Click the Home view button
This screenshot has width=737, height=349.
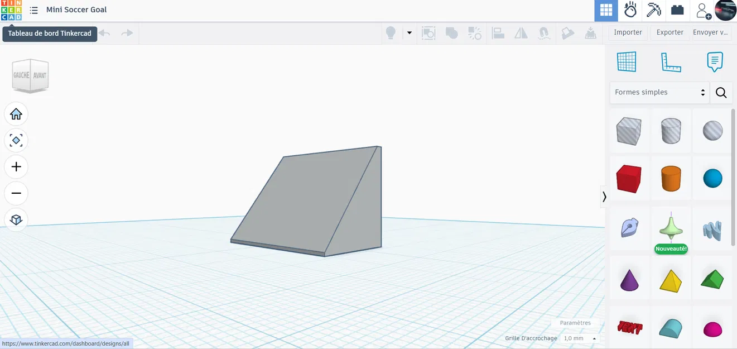click(16, 114)
